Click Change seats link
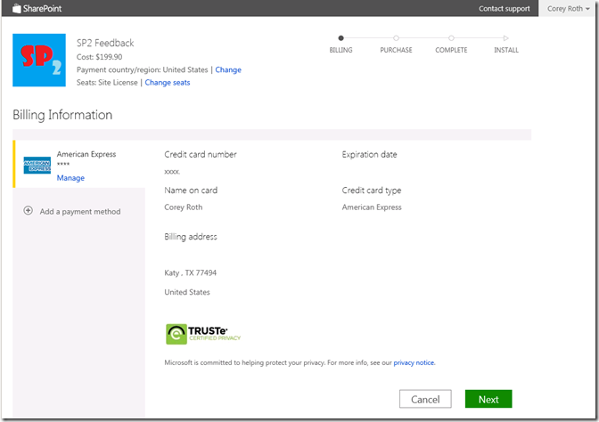Image resolution: width=599 pixels, height=422 pixels. (x=168, y=83)
